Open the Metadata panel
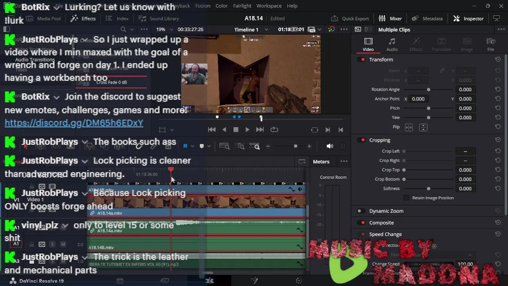 427,18
